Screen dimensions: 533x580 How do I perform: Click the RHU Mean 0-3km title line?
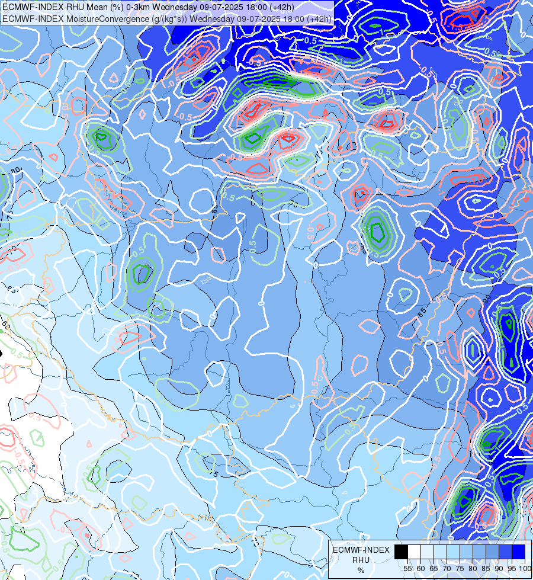tap(148, 7)
